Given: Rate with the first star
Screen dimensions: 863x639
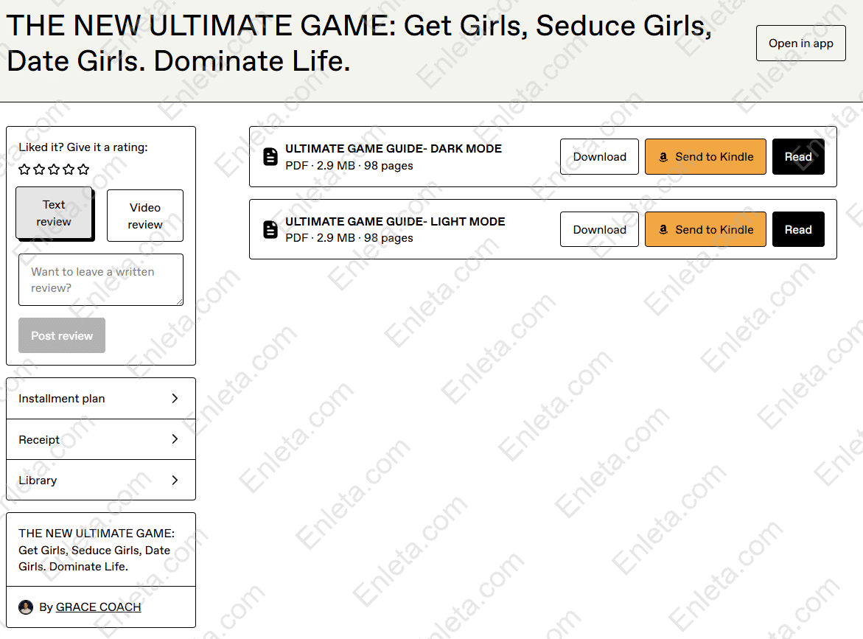Looking at the screenshot, I should coord(24,170).
